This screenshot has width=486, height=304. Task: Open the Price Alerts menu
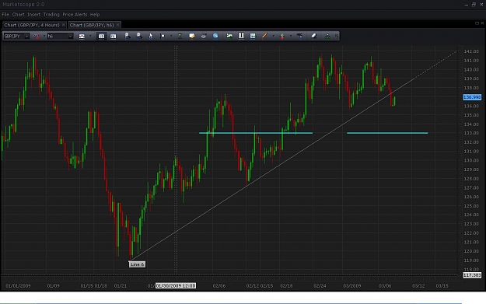pyautogui.click(x=75, y=15)
